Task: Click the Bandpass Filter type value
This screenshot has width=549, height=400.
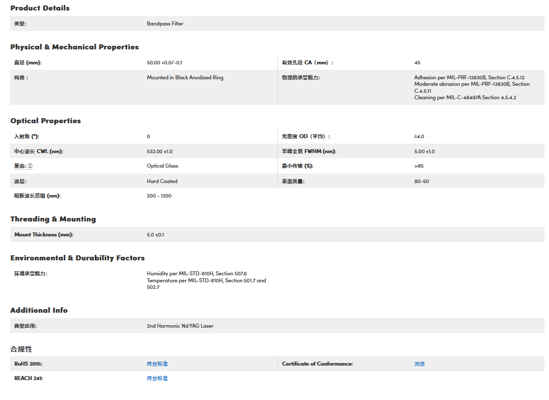Action: click(165, 23)
